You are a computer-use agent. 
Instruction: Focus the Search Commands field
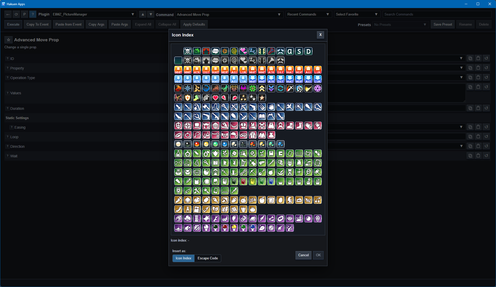(x=437, y=14)
